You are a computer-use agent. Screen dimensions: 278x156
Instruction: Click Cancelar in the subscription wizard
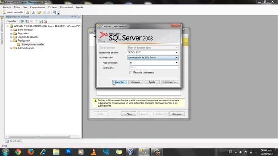click(x=177, y=114)
